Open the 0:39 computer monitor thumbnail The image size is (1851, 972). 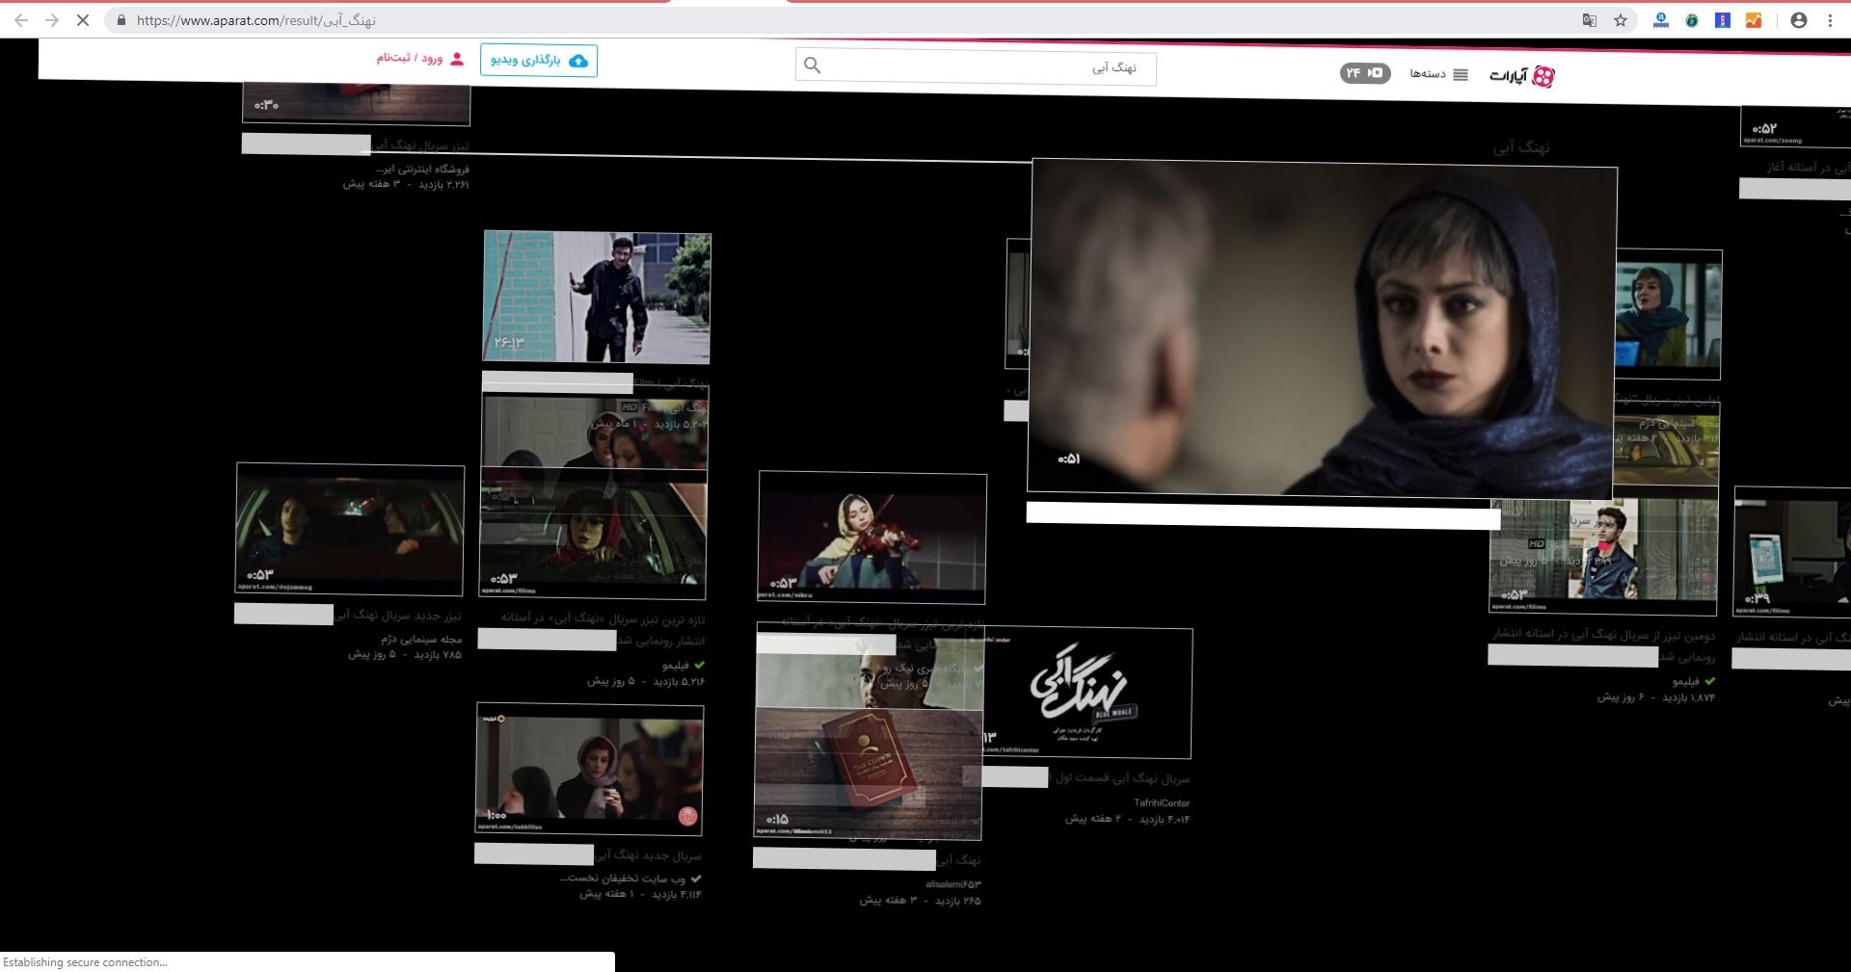pos(1792,552)
